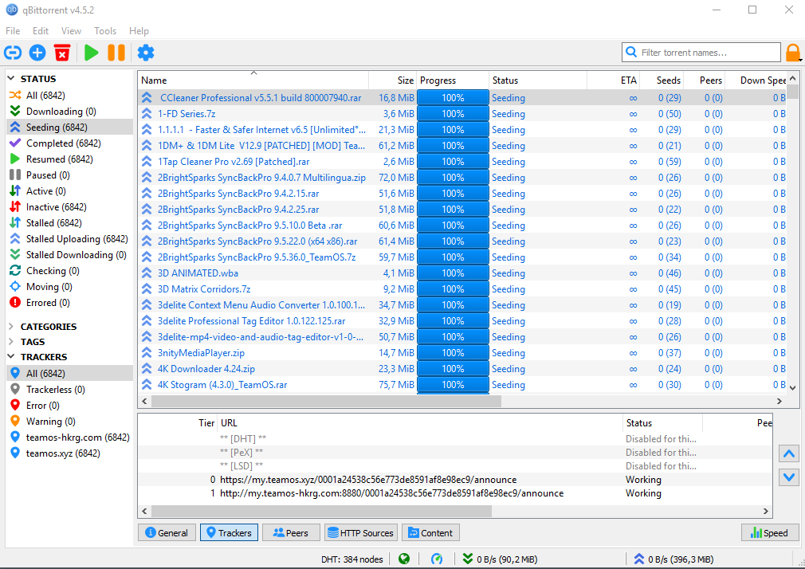Click the Add torrent link toolbar icon

coord(13,53)
